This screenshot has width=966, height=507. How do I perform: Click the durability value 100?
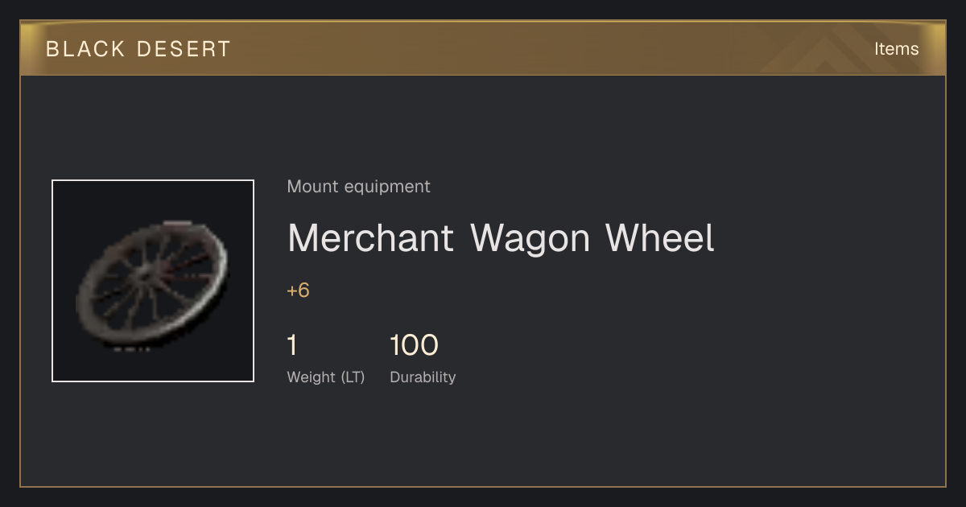(x=414, y=346)
